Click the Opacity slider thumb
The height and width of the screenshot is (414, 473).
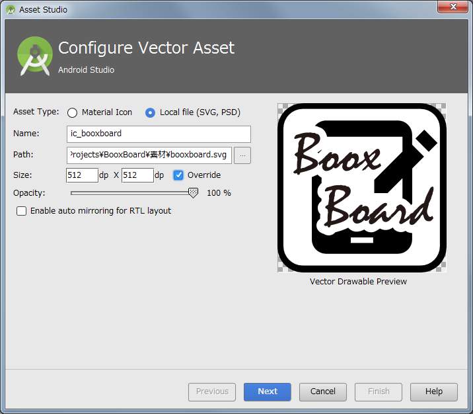coord(193,192)
